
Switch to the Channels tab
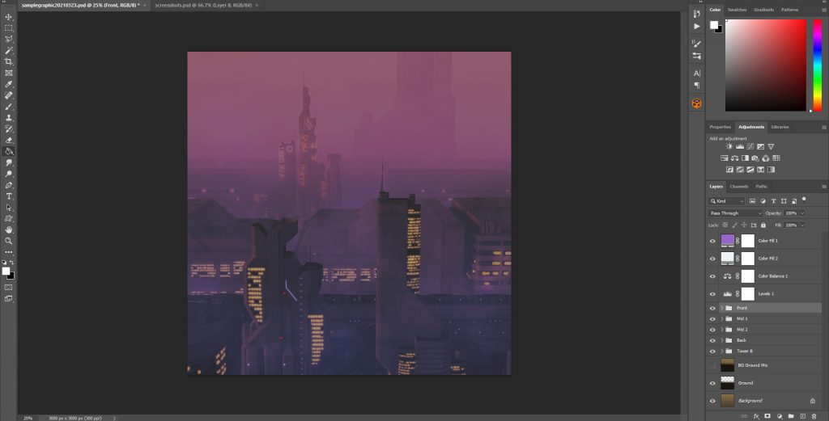coord(738,187)
